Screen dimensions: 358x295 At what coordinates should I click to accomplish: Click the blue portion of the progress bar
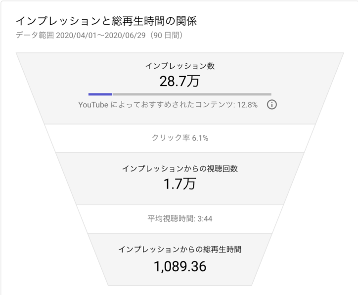click(100, 94)
